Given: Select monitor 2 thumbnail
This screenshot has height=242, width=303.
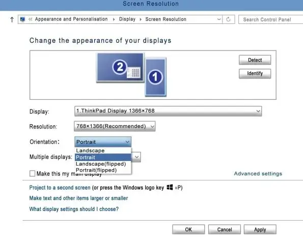Looking at the screenshot, I should coord(120,68).
